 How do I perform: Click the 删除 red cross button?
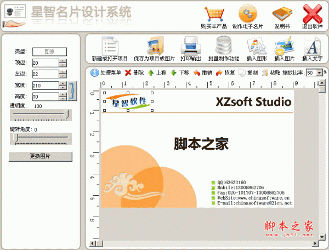(134, 73)
